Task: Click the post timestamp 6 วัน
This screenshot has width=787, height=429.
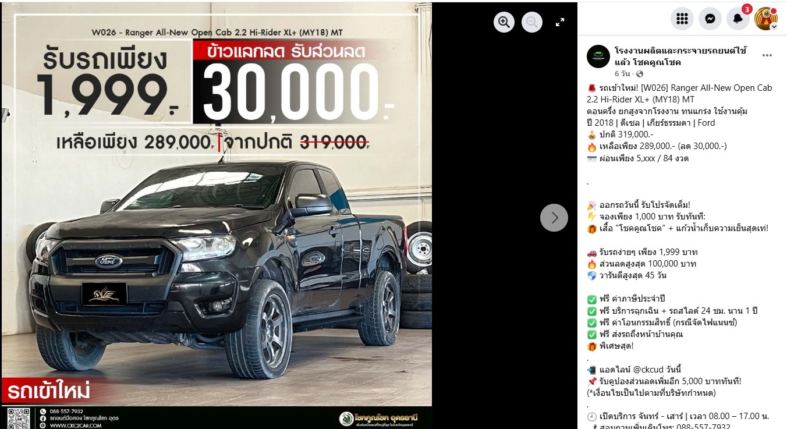Action: coord(622,74)
